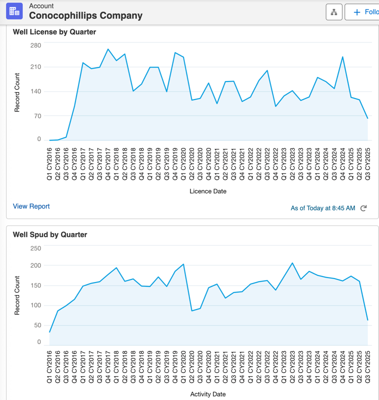
Task: Click the Licence Date axis label
Action: tap(208, 191)
